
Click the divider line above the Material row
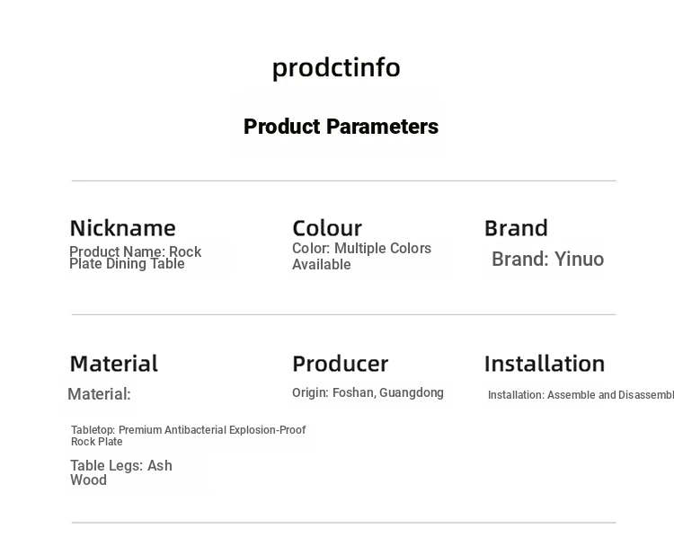coord(344,314)
